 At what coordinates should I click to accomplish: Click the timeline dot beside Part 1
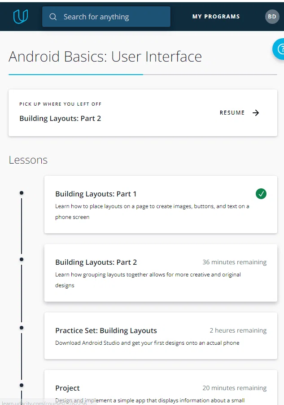(x=22, y=193)
